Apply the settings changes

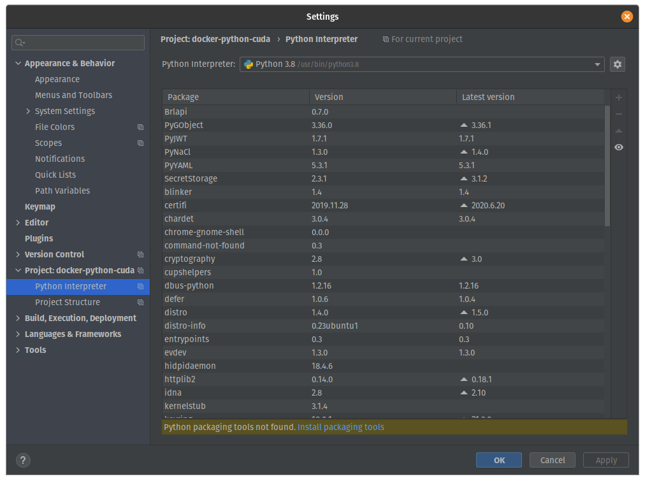(x=605, y=460)
